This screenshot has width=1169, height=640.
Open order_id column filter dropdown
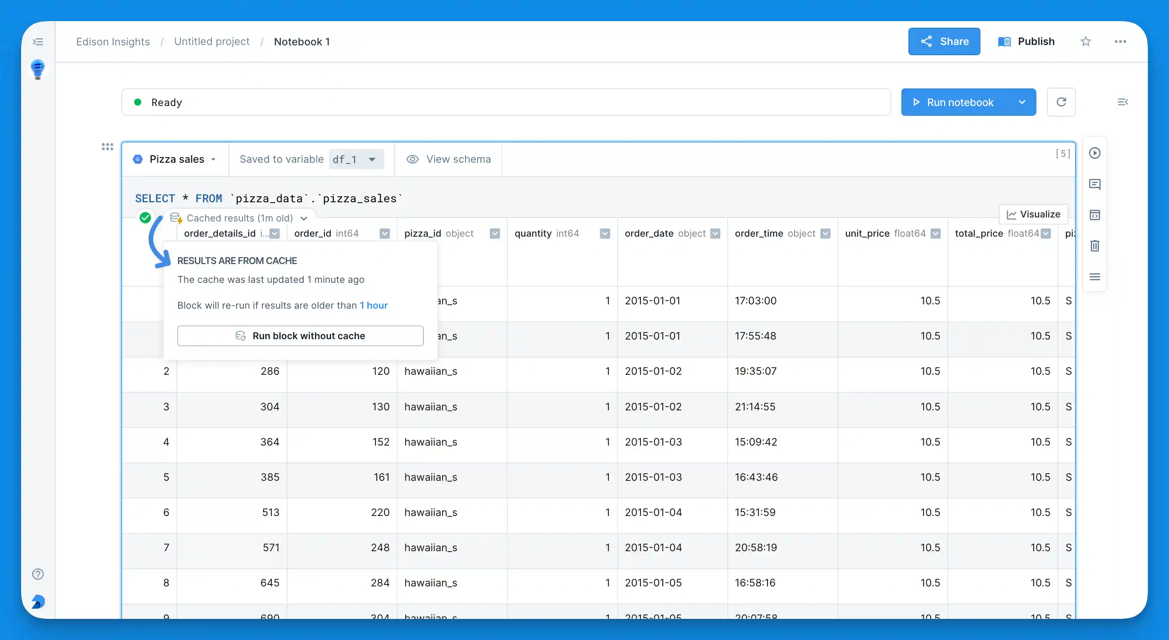(x=385, y=233)
